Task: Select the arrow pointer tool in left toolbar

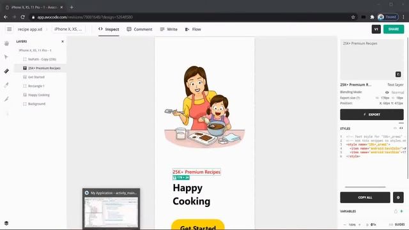Action: pos(6,57)
